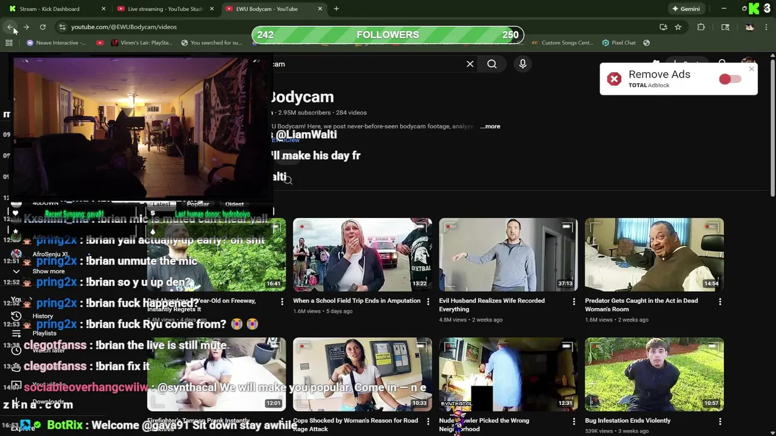Open Evil Husband video thumbnail
Image resolution: width=776 pixels, height=436 pixels.
pos(508,254)
